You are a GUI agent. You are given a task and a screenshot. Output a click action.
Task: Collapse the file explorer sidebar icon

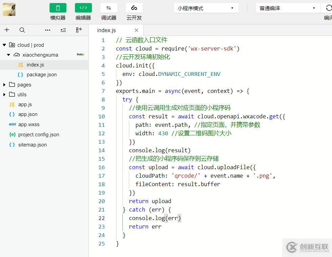79,30
